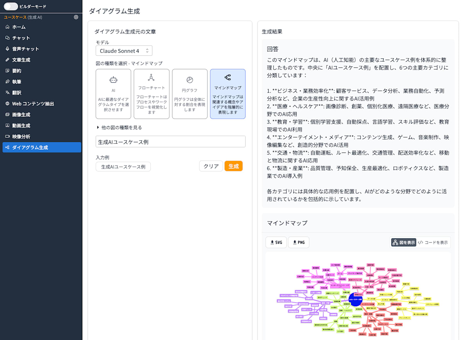Click the ダイアグラム生成 sidebar diagram icon
464x340 pixels.
pyautogui.click(x=7, y=147)
